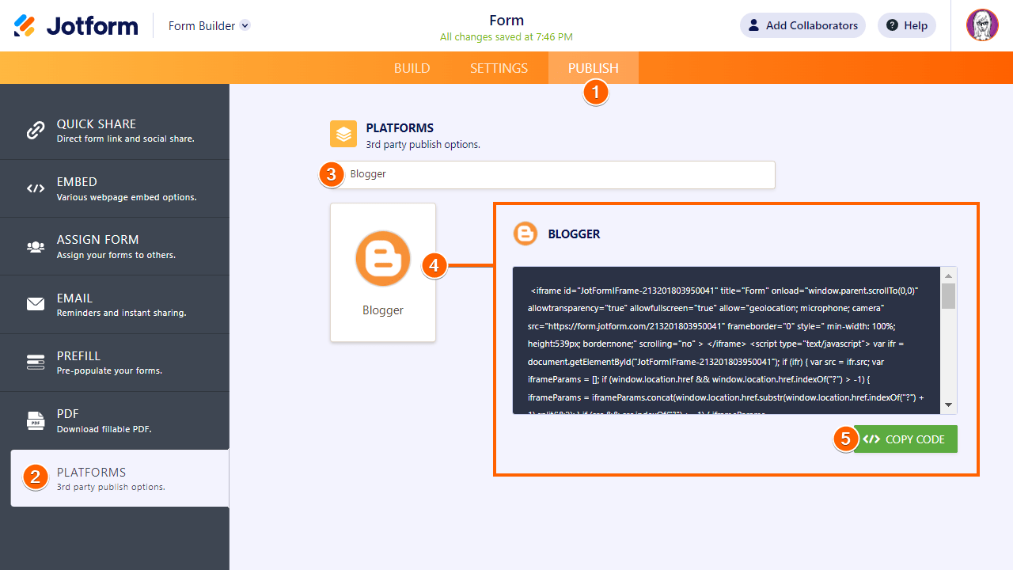Open the Form Builder dropdown

click(x=208, y=25)
